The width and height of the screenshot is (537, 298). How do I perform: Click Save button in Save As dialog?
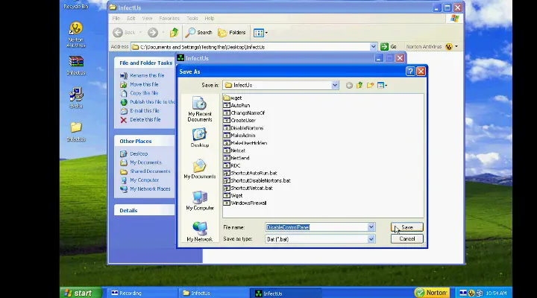[x=407, y=227]
